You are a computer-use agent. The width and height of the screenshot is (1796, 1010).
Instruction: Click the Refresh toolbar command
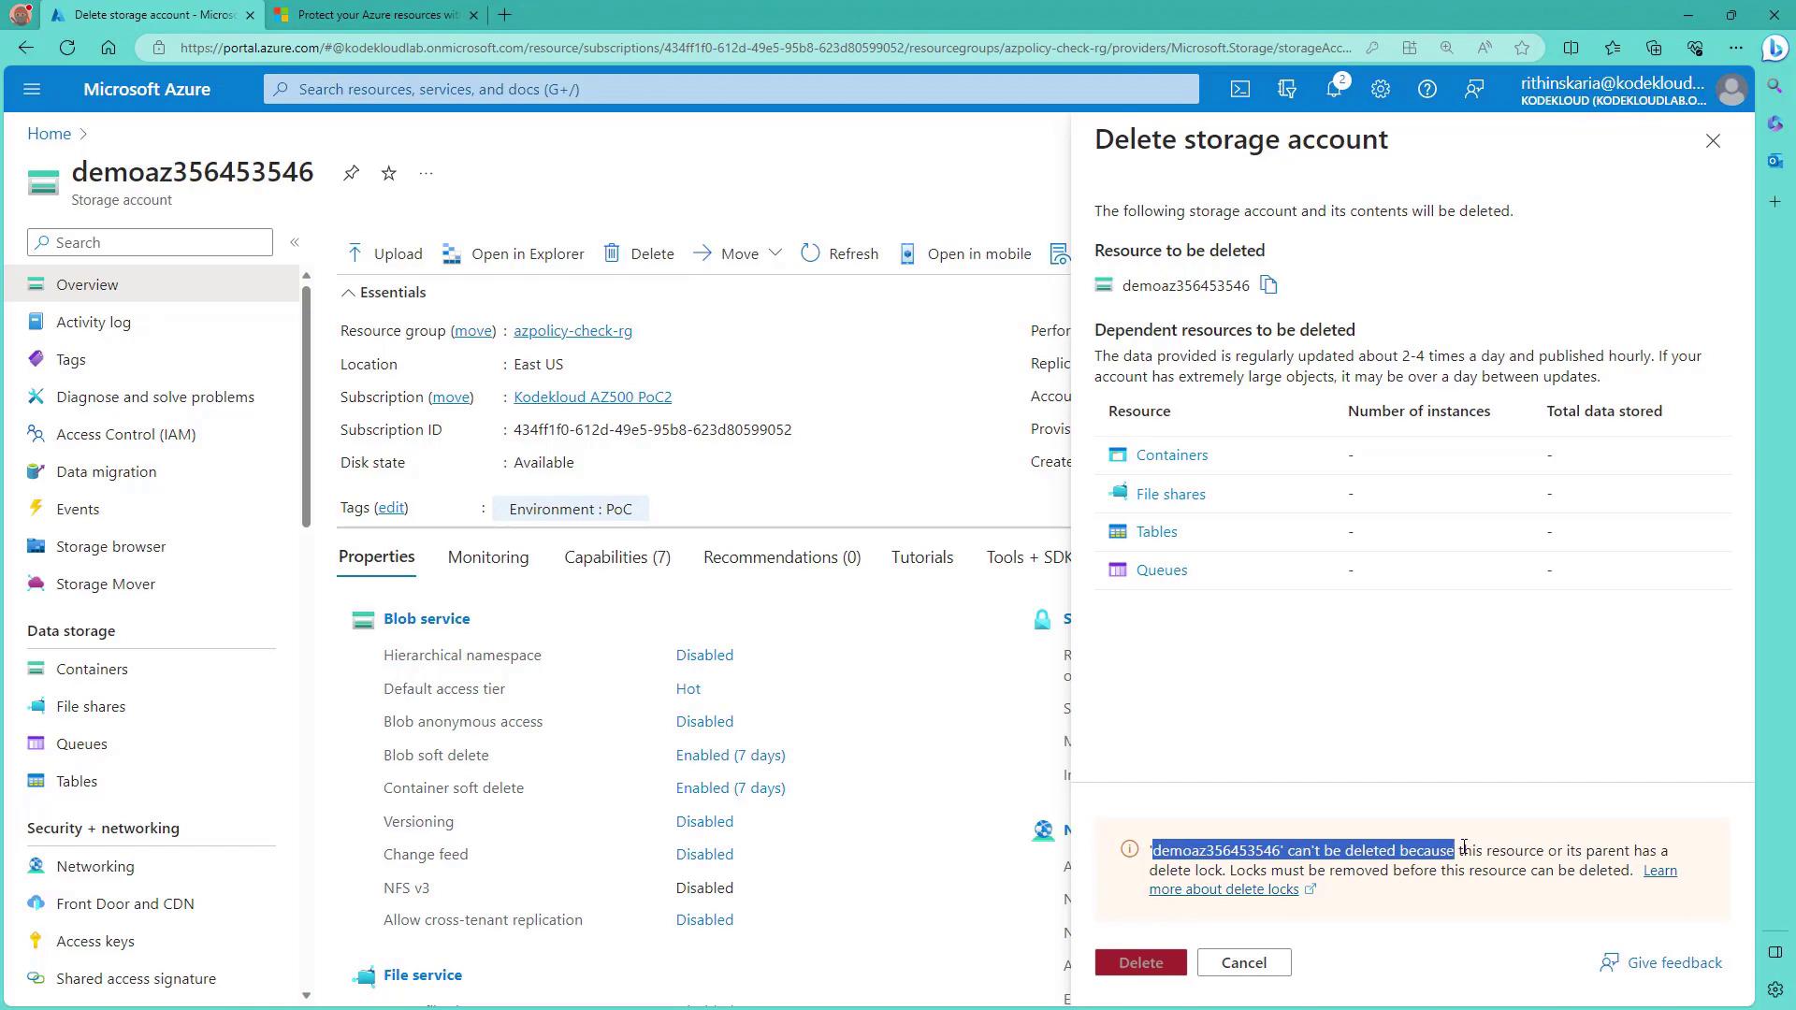840,253
